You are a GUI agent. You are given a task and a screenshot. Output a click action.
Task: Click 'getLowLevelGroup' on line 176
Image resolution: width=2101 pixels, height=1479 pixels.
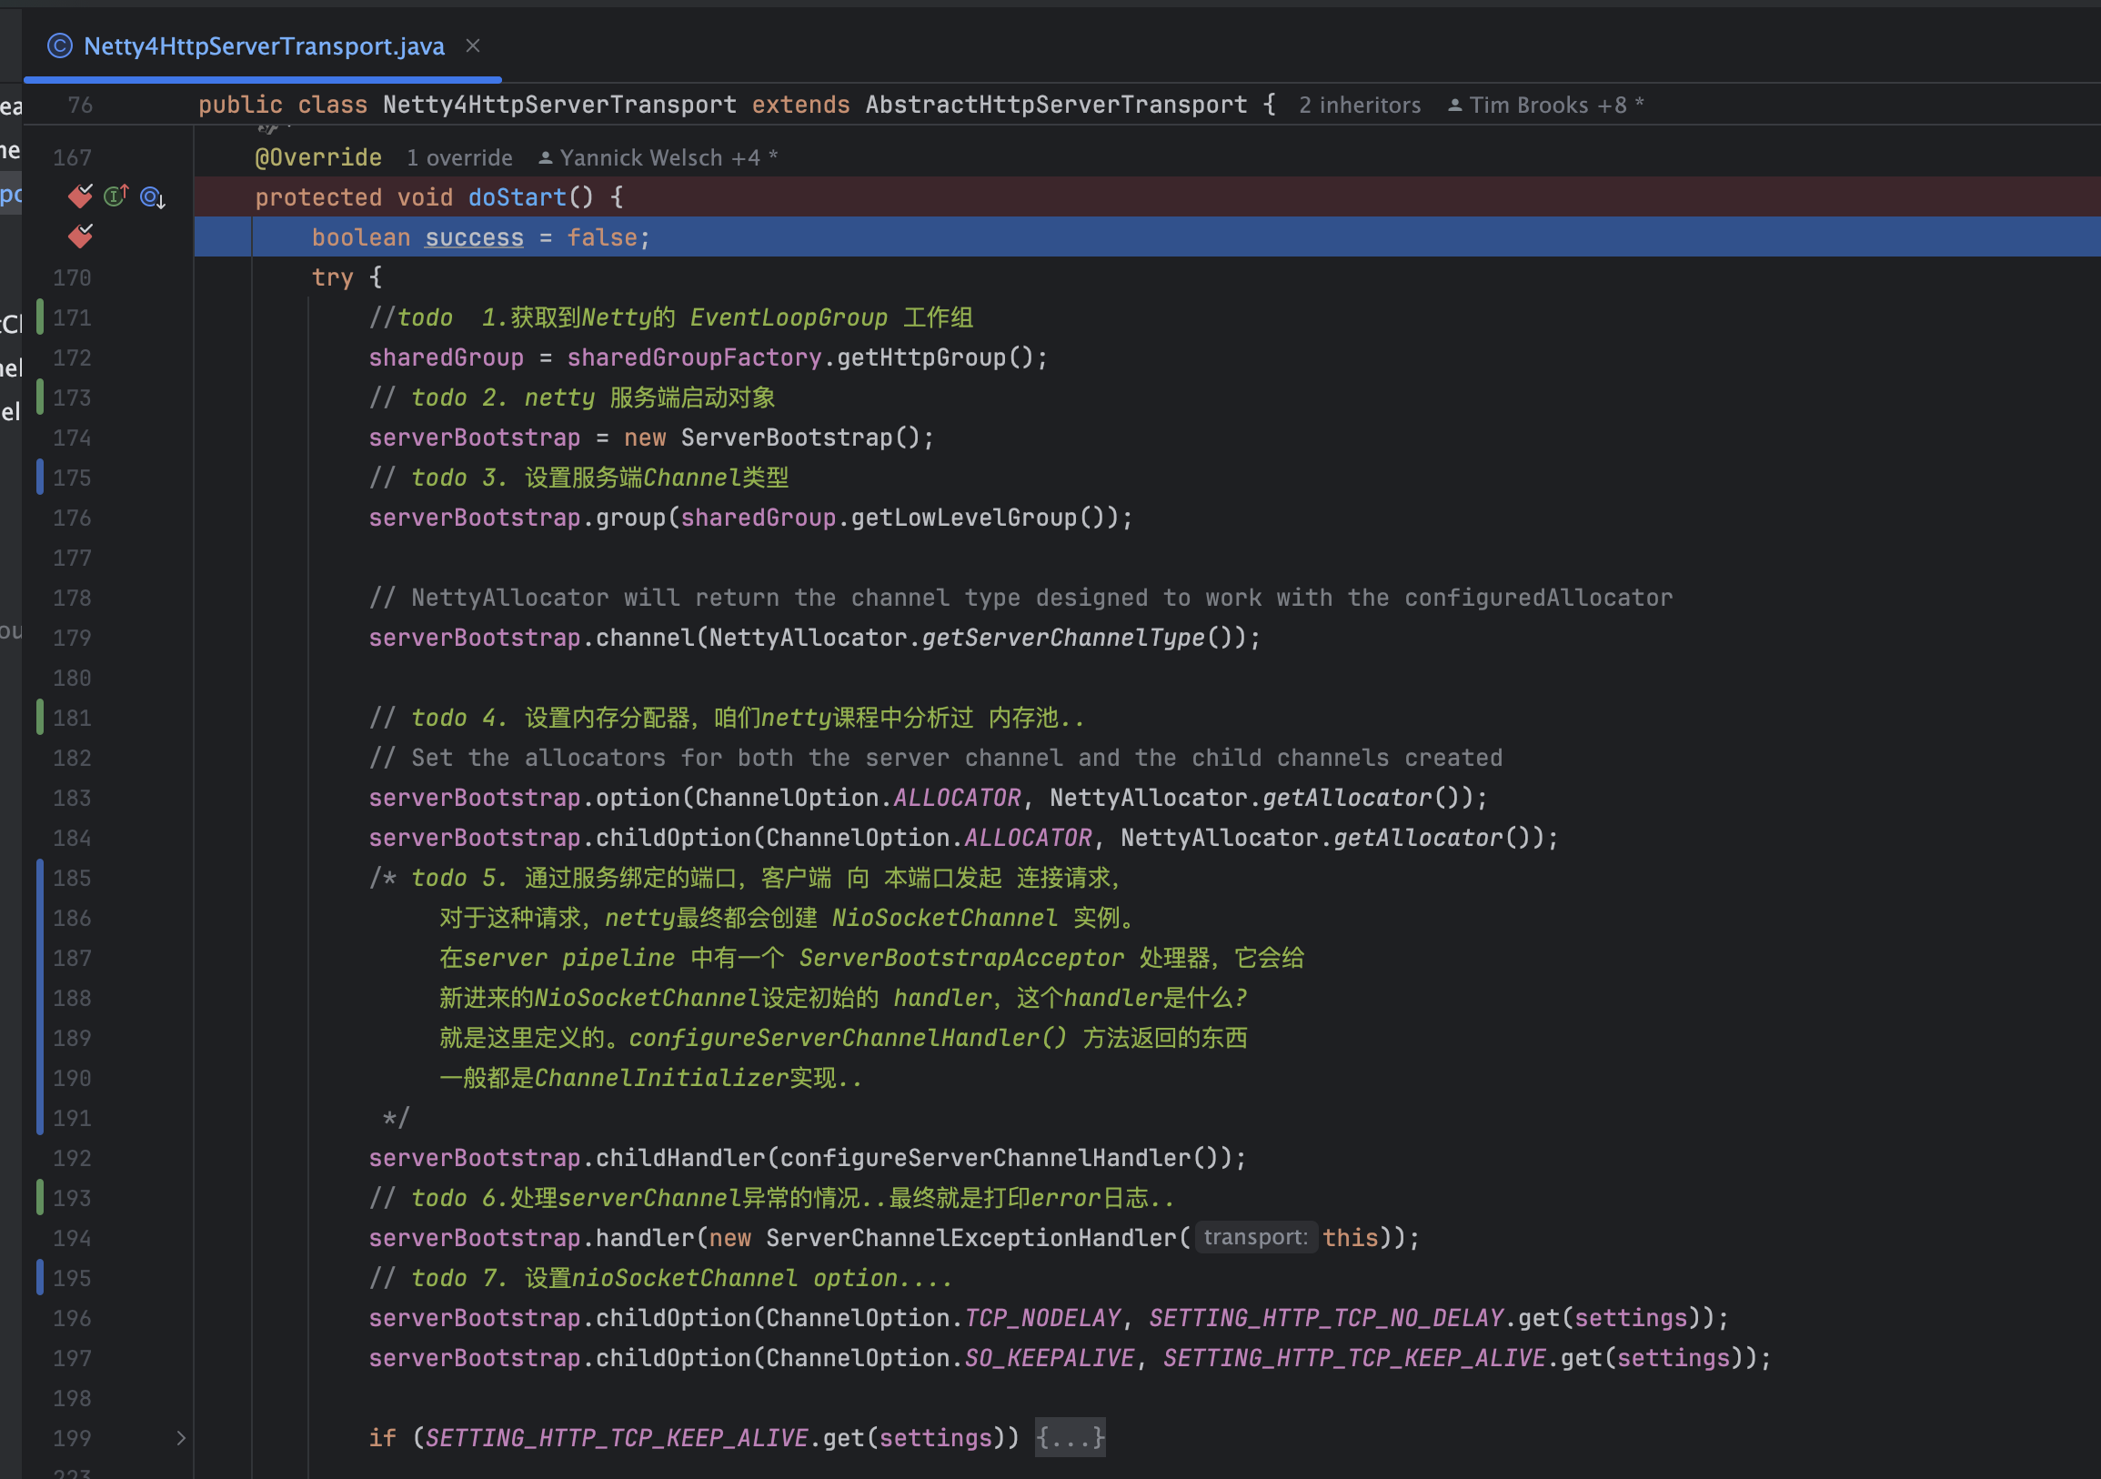(x=964, y=517)
